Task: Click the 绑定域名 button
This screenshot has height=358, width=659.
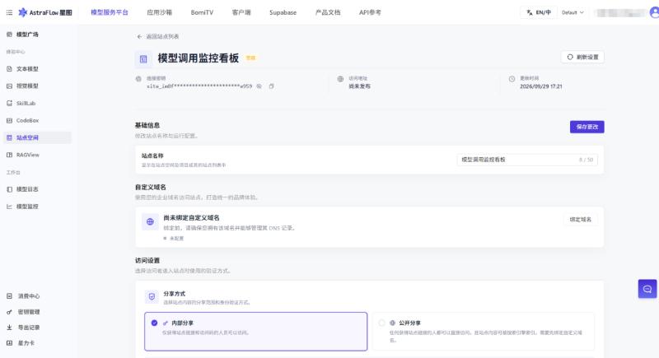Action: (x=581, y=220)
